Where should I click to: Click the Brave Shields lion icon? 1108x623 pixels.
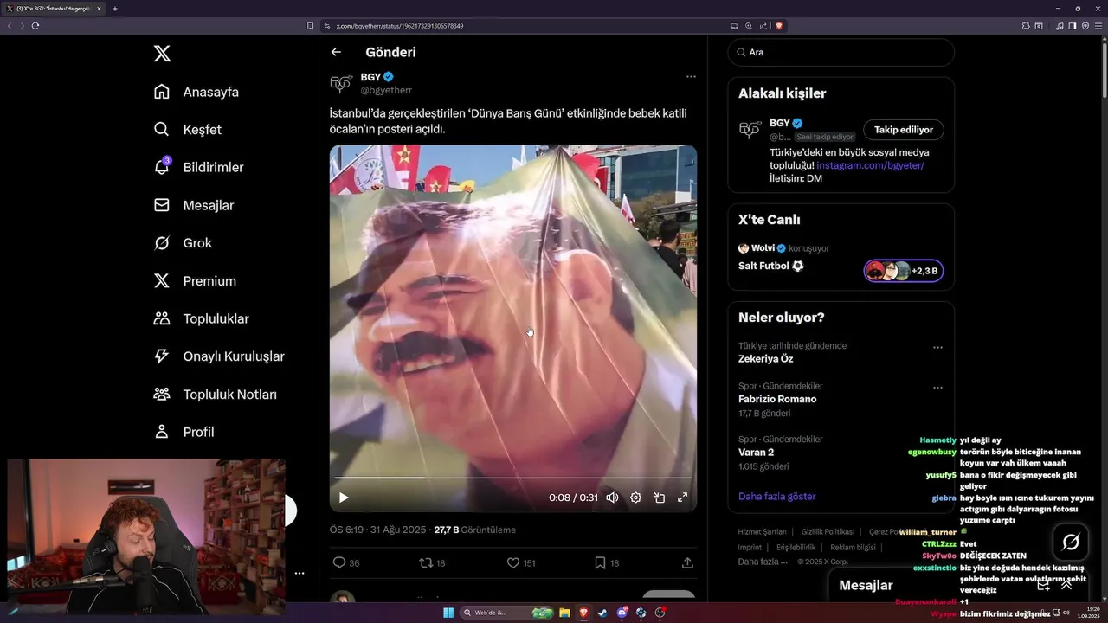point(779,26)
